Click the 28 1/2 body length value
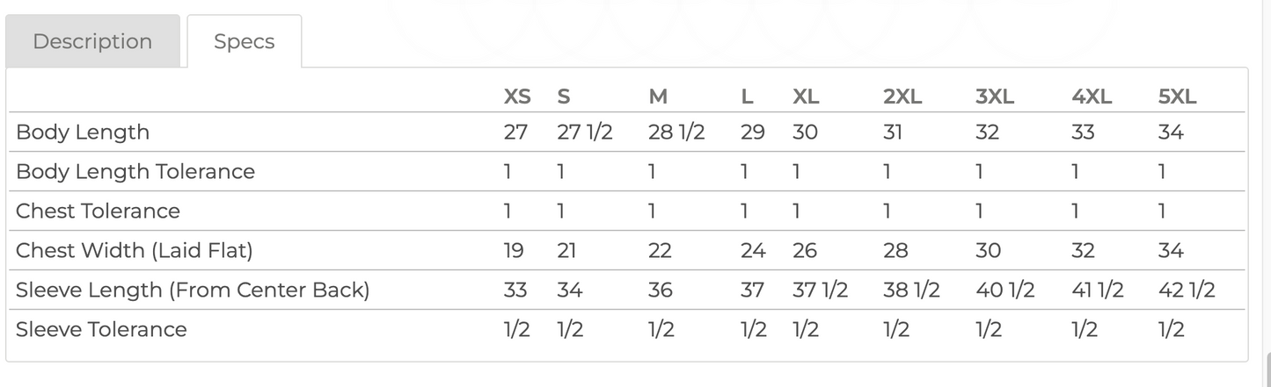Image resolution: width=1271 pixels, height=387 pixels. [676, 133]
